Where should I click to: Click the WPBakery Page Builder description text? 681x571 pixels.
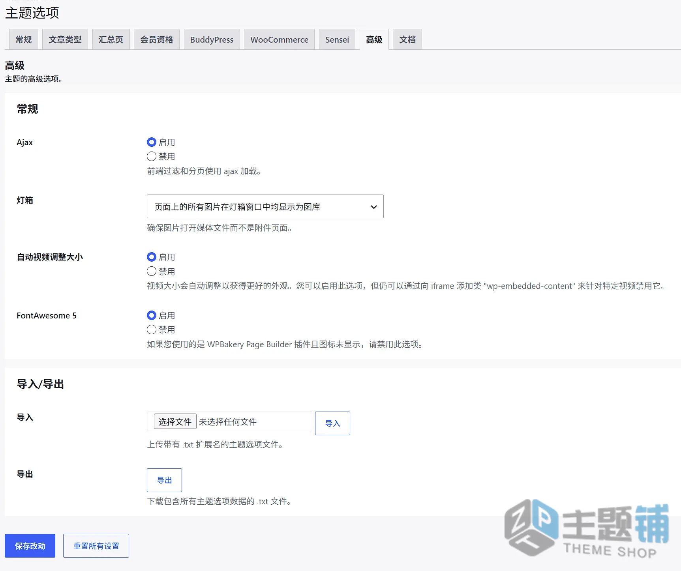[285, 344]
